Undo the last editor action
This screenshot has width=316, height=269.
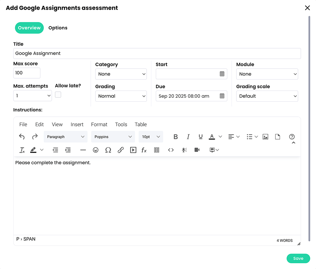(22, 137)
